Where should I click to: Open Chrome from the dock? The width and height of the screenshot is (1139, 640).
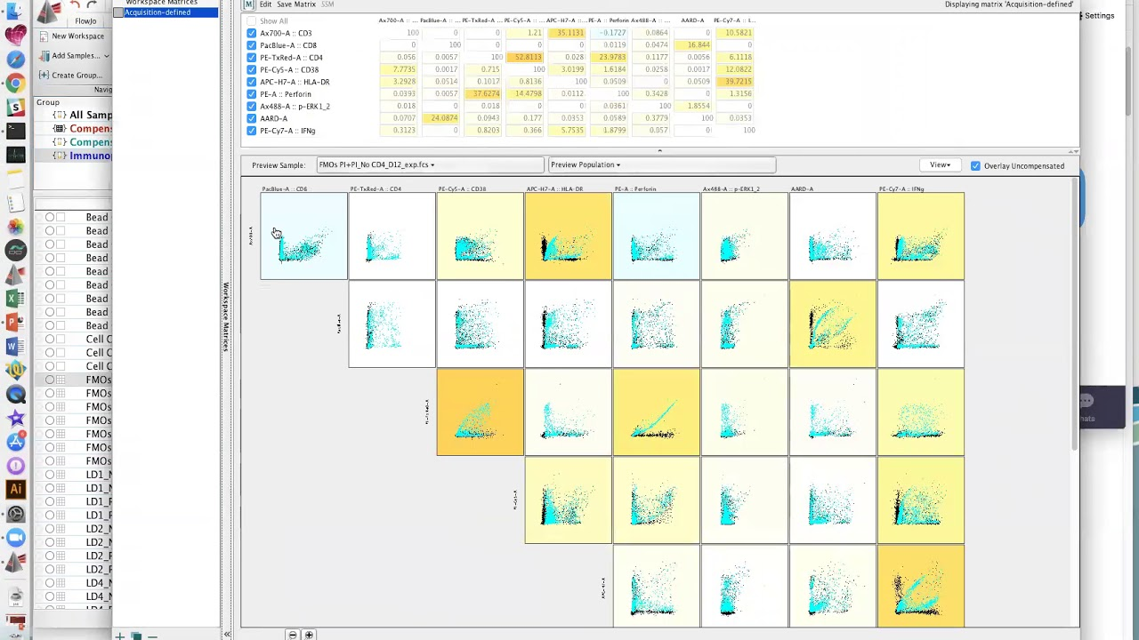point(15,83)
